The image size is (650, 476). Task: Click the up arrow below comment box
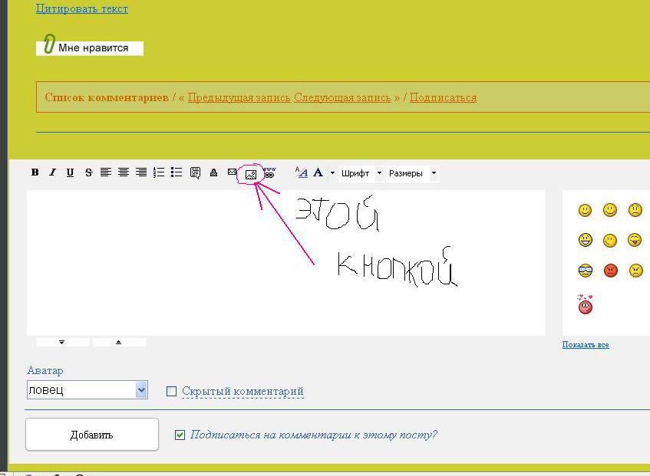[119, 343]
